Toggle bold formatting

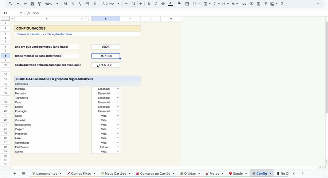point(149,4)
